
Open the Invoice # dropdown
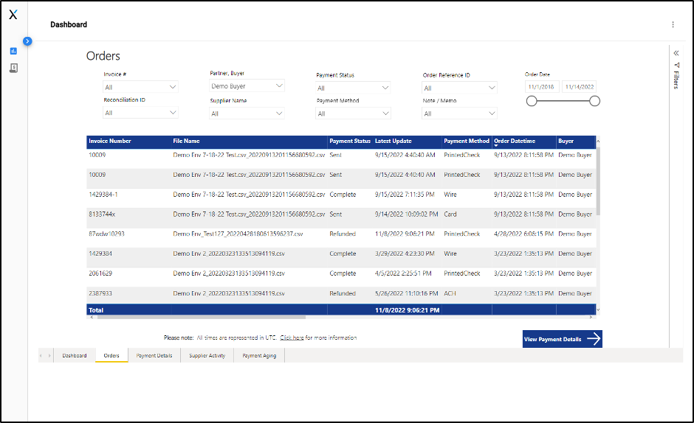point(140,87)
